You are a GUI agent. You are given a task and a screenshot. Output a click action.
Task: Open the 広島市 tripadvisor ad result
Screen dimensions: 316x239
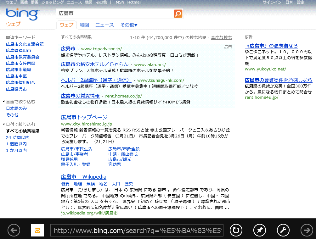(x=68, y=49)
